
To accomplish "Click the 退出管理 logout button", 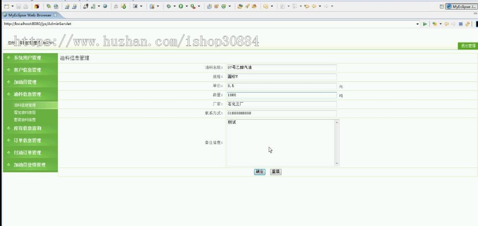I will 468,46.
